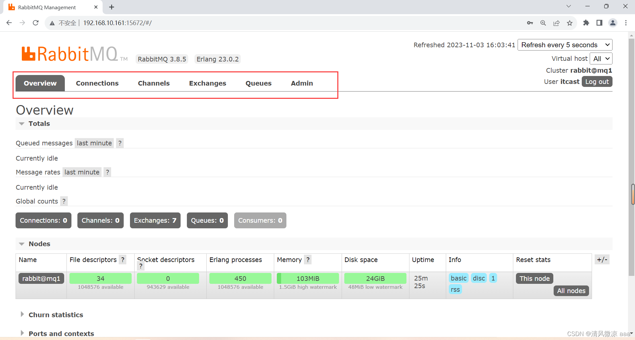This screenshot has width=635, height=340.
Task: Click the Log out button
Action: tap(597, 82)
